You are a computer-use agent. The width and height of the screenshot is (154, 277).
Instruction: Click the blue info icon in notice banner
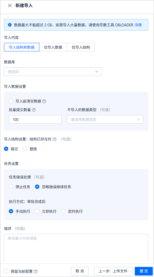click(10, 25)
